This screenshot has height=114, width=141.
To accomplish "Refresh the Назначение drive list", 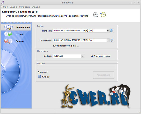I will click(112, 40).
